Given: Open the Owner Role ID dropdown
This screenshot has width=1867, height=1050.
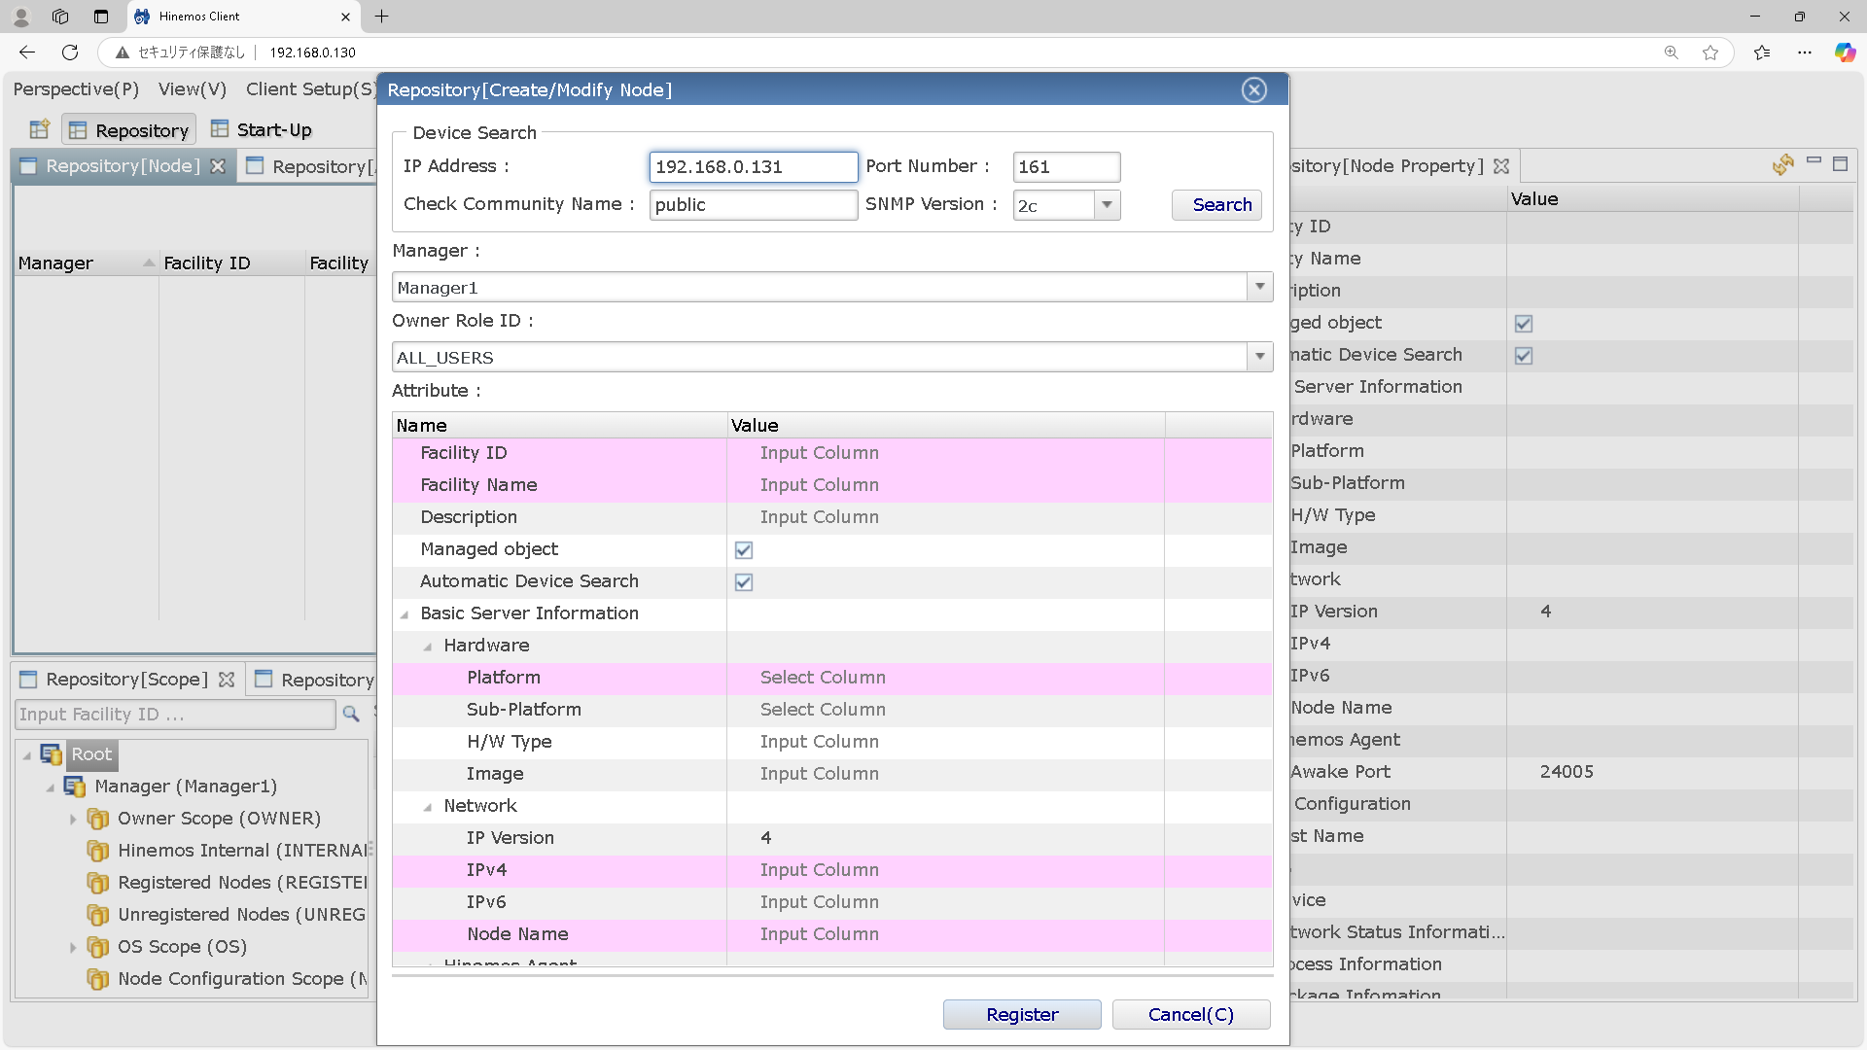Looking at the screenshot, I should [1259, 357].
